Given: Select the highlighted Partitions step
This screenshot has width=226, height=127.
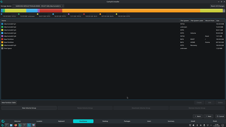Looking at the screenshot, I should pos(83,121).
